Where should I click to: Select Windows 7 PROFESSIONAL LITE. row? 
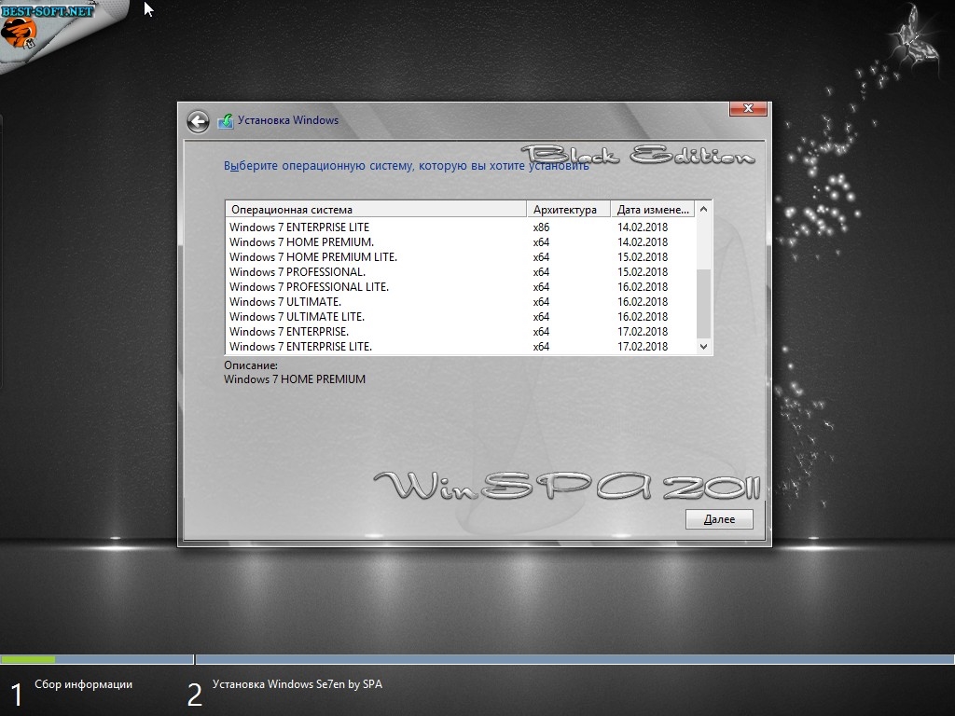click(461, 287)
